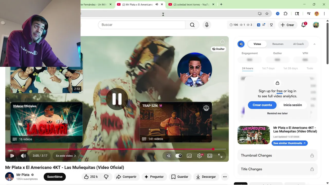Open TRAP SZN 141 videos playlist card
329x185 pixels.
176,122
